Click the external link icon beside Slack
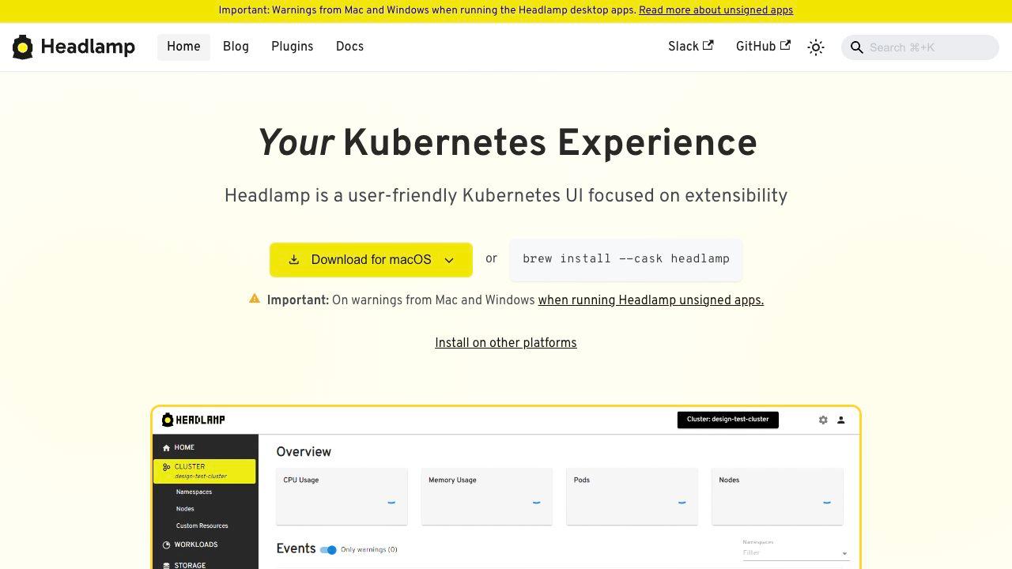 708,45
